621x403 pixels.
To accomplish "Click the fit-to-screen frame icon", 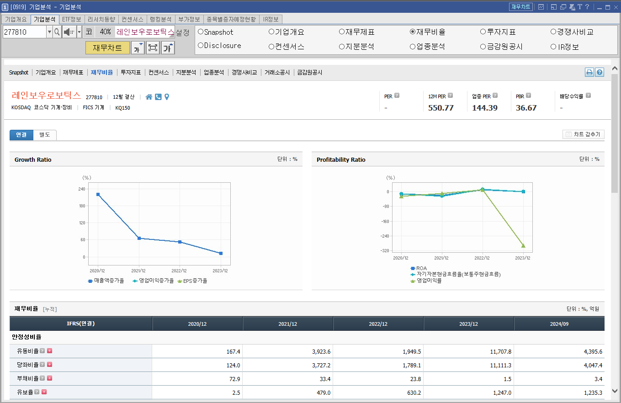I will coord(153,48).
